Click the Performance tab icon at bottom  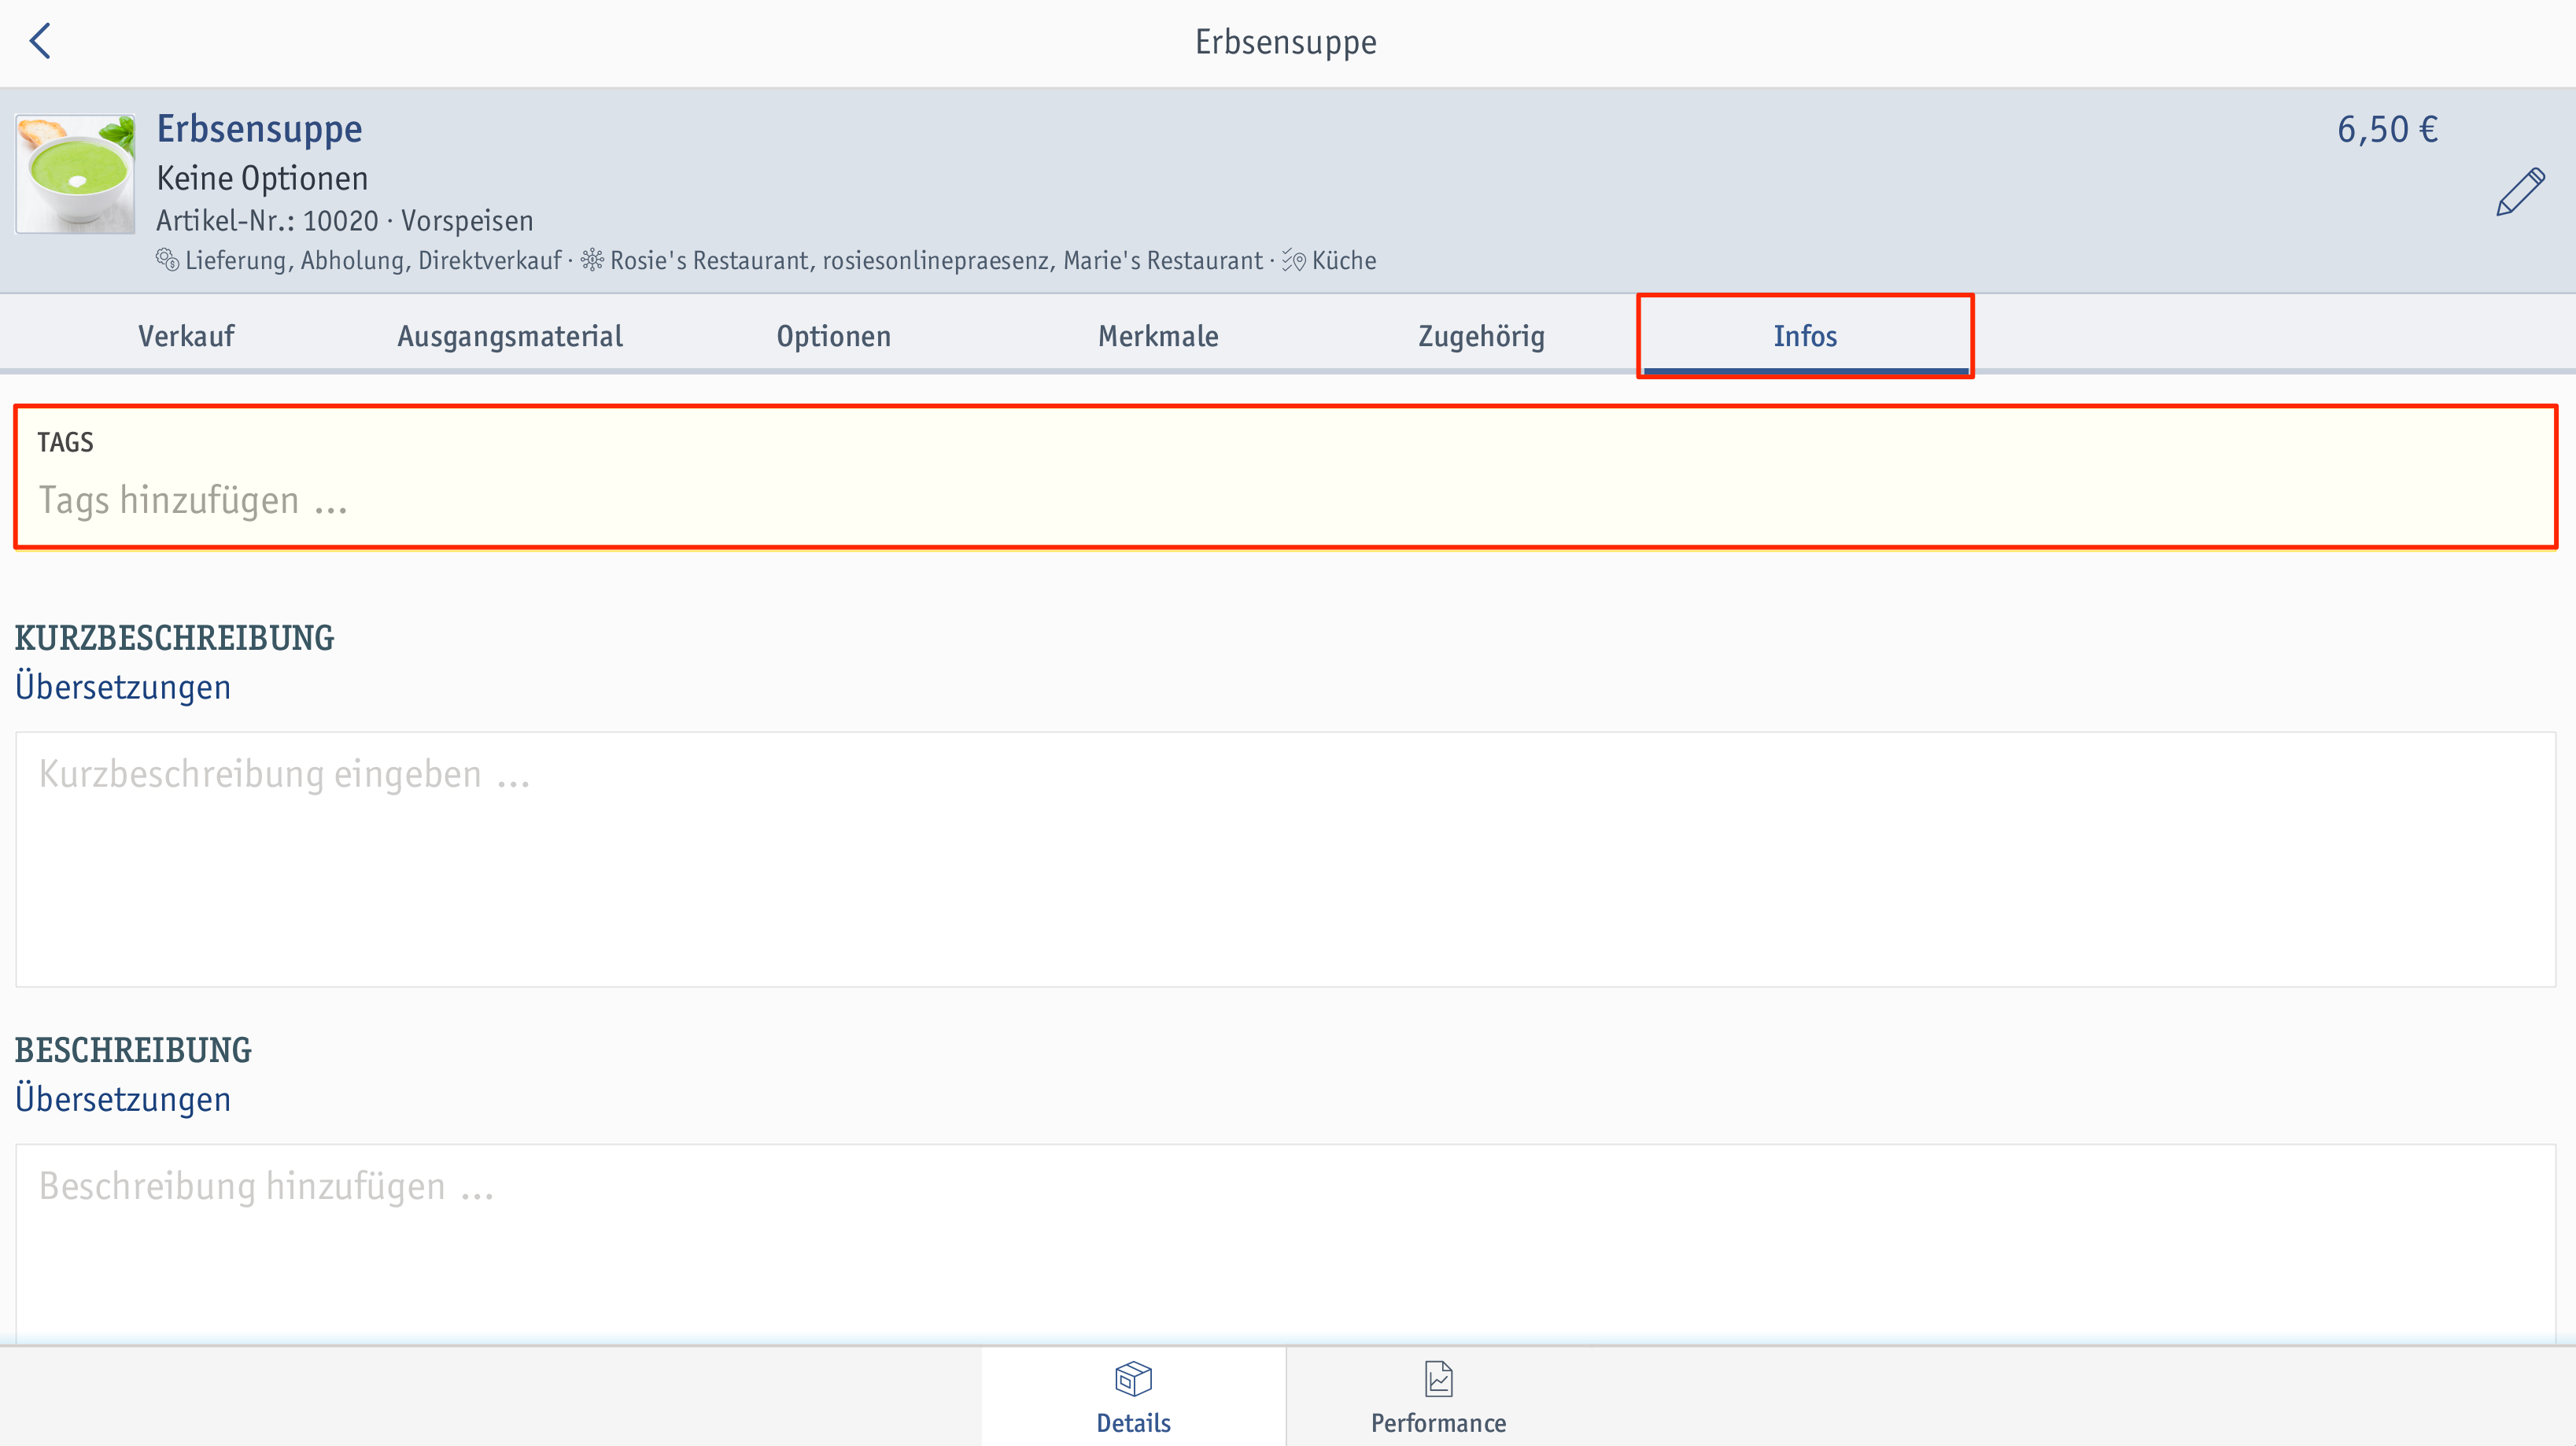pyautogui.click(x=1438, y=1381)
